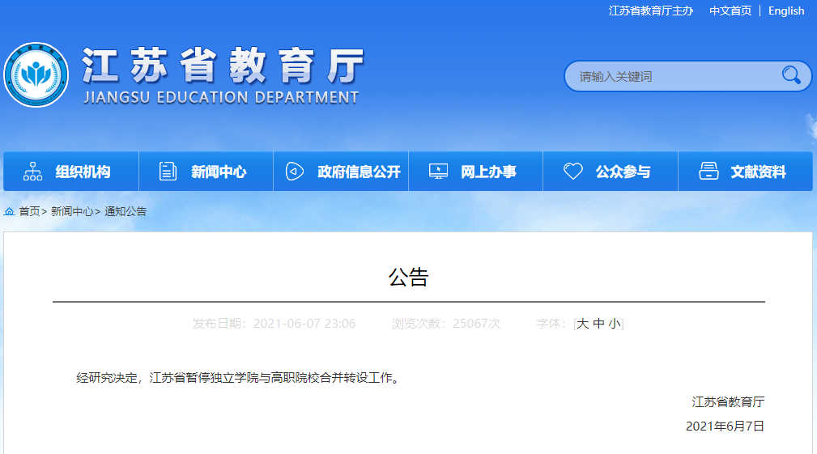The width and height of the screenshot is (817, 454).
Task: Click the 江苏省教育厅 header title text
Action: click(223, 66)
